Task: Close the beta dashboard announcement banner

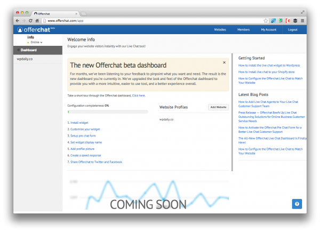Action: [224, 62]
